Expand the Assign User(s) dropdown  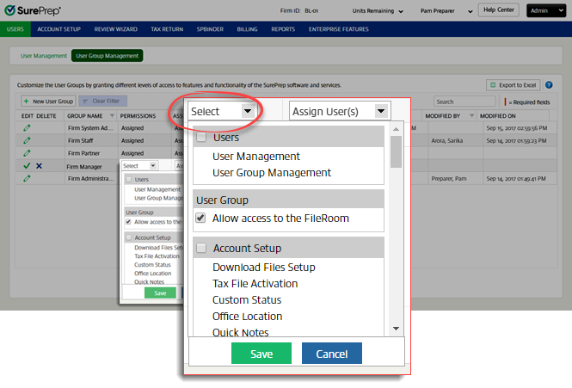[338, 111]
